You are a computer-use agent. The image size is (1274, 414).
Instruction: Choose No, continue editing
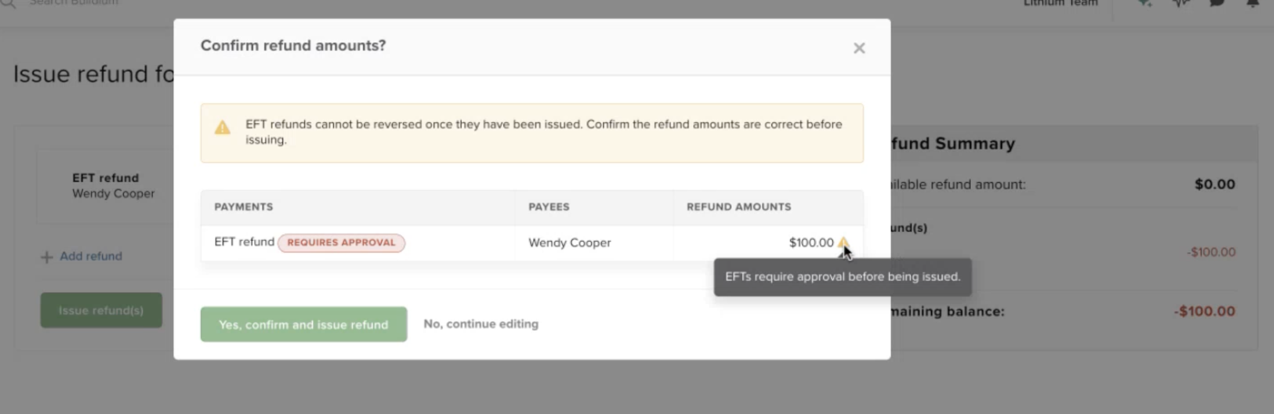tap(481, 324)
